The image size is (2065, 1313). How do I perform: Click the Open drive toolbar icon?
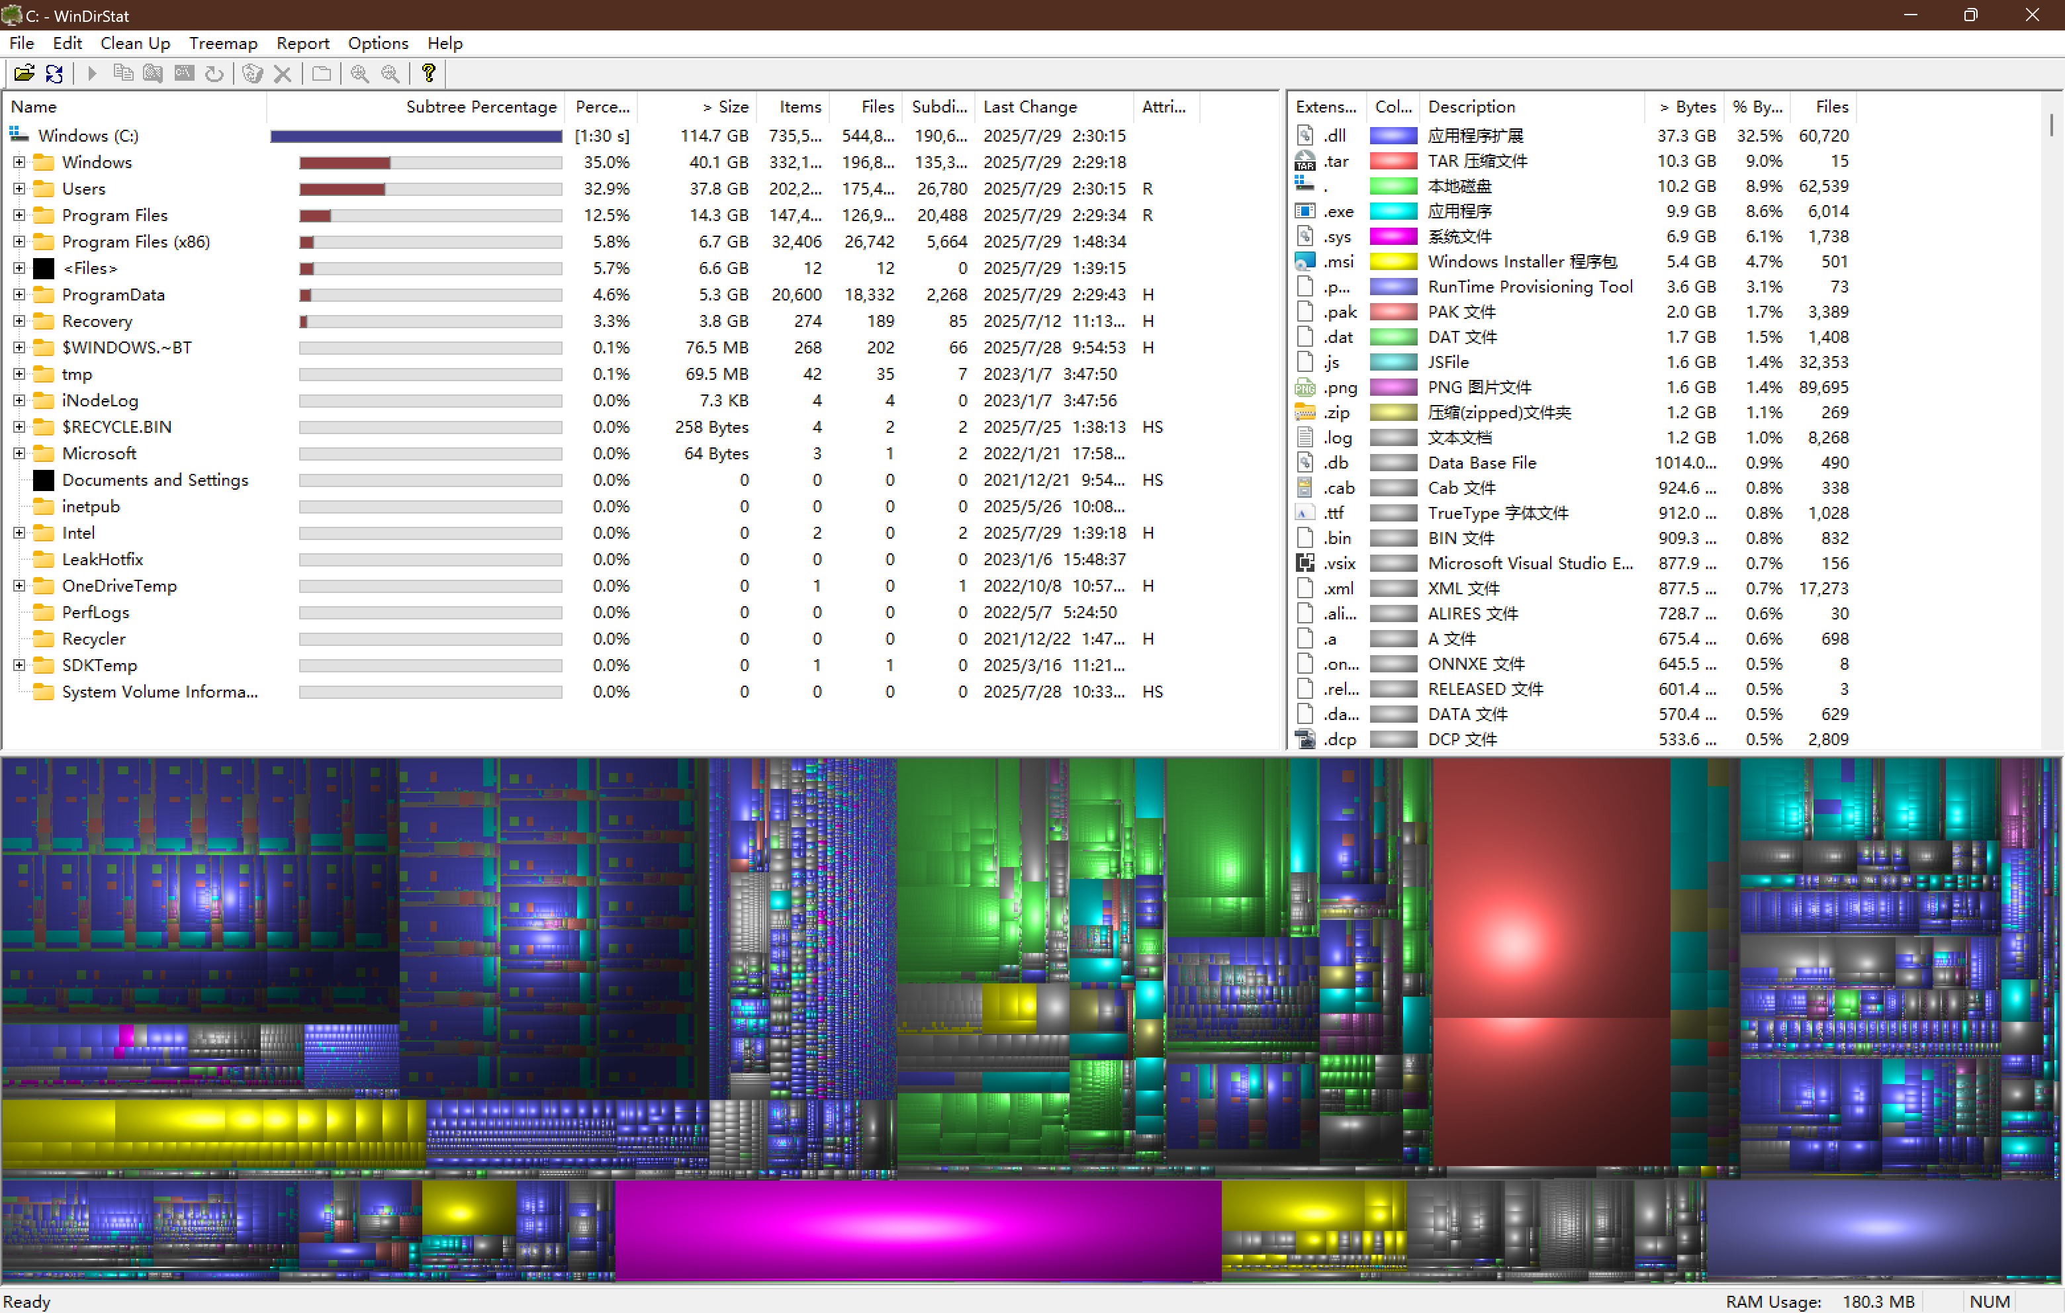24,73
